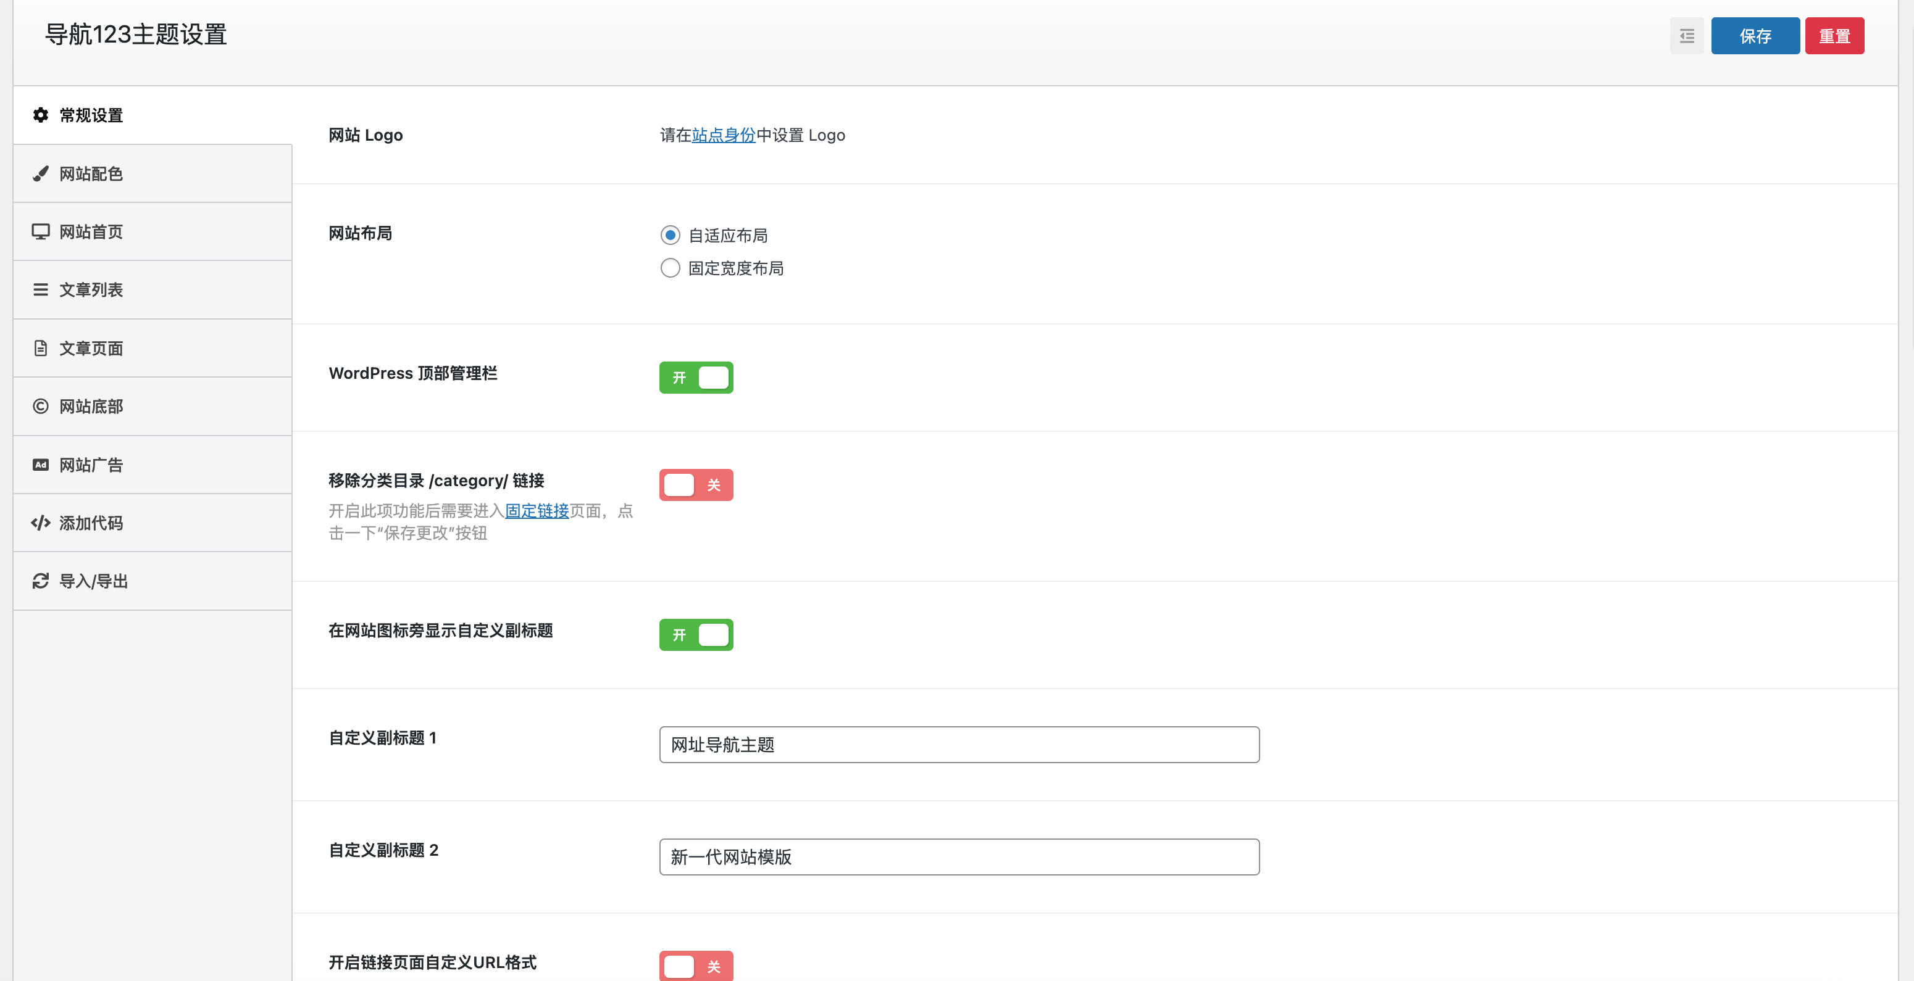The height and width of the screenshot is (981, 1914).
Task: Click the monitor icon beside 网站首页
Action: tap(41, 232)
